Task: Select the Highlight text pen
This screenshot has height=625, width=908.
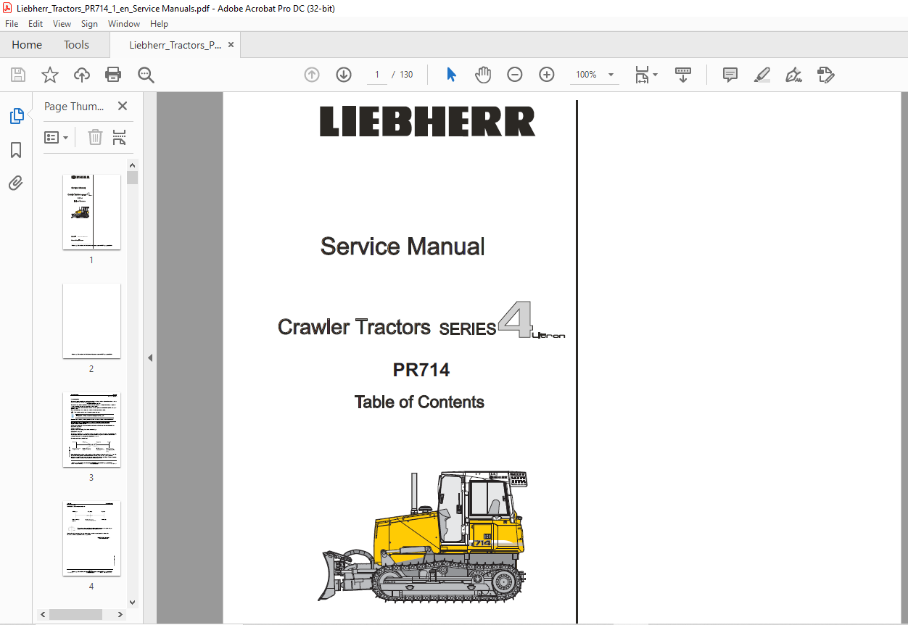Action: pos(762,75)
